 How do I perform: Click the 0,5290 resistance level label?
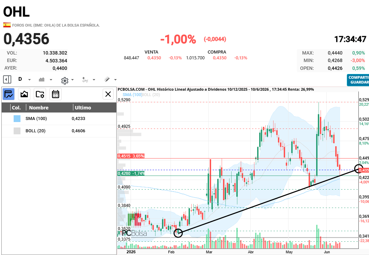coord(124,100)
